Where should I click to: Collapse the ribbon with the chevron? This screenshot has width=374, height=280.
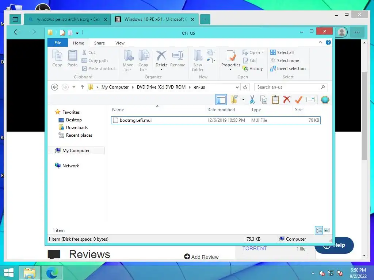point(320,42)
